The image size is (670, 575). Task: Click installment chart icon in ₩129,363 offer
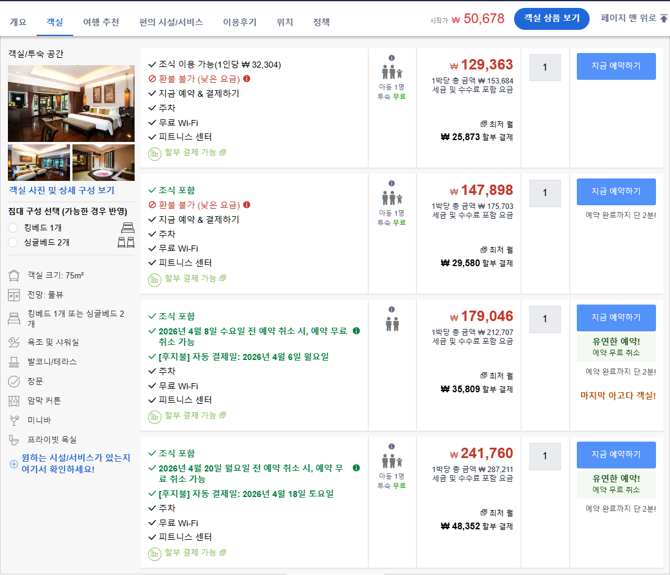[154, 153]
